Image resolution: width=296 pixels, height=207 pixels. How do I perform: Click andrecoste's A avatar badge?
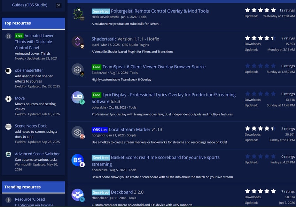click(82, 165)
